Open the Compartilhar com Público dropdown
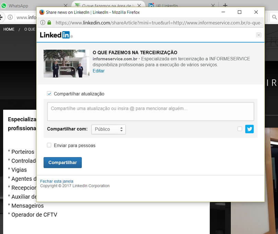The image size is (278, 234). [108, 129]
